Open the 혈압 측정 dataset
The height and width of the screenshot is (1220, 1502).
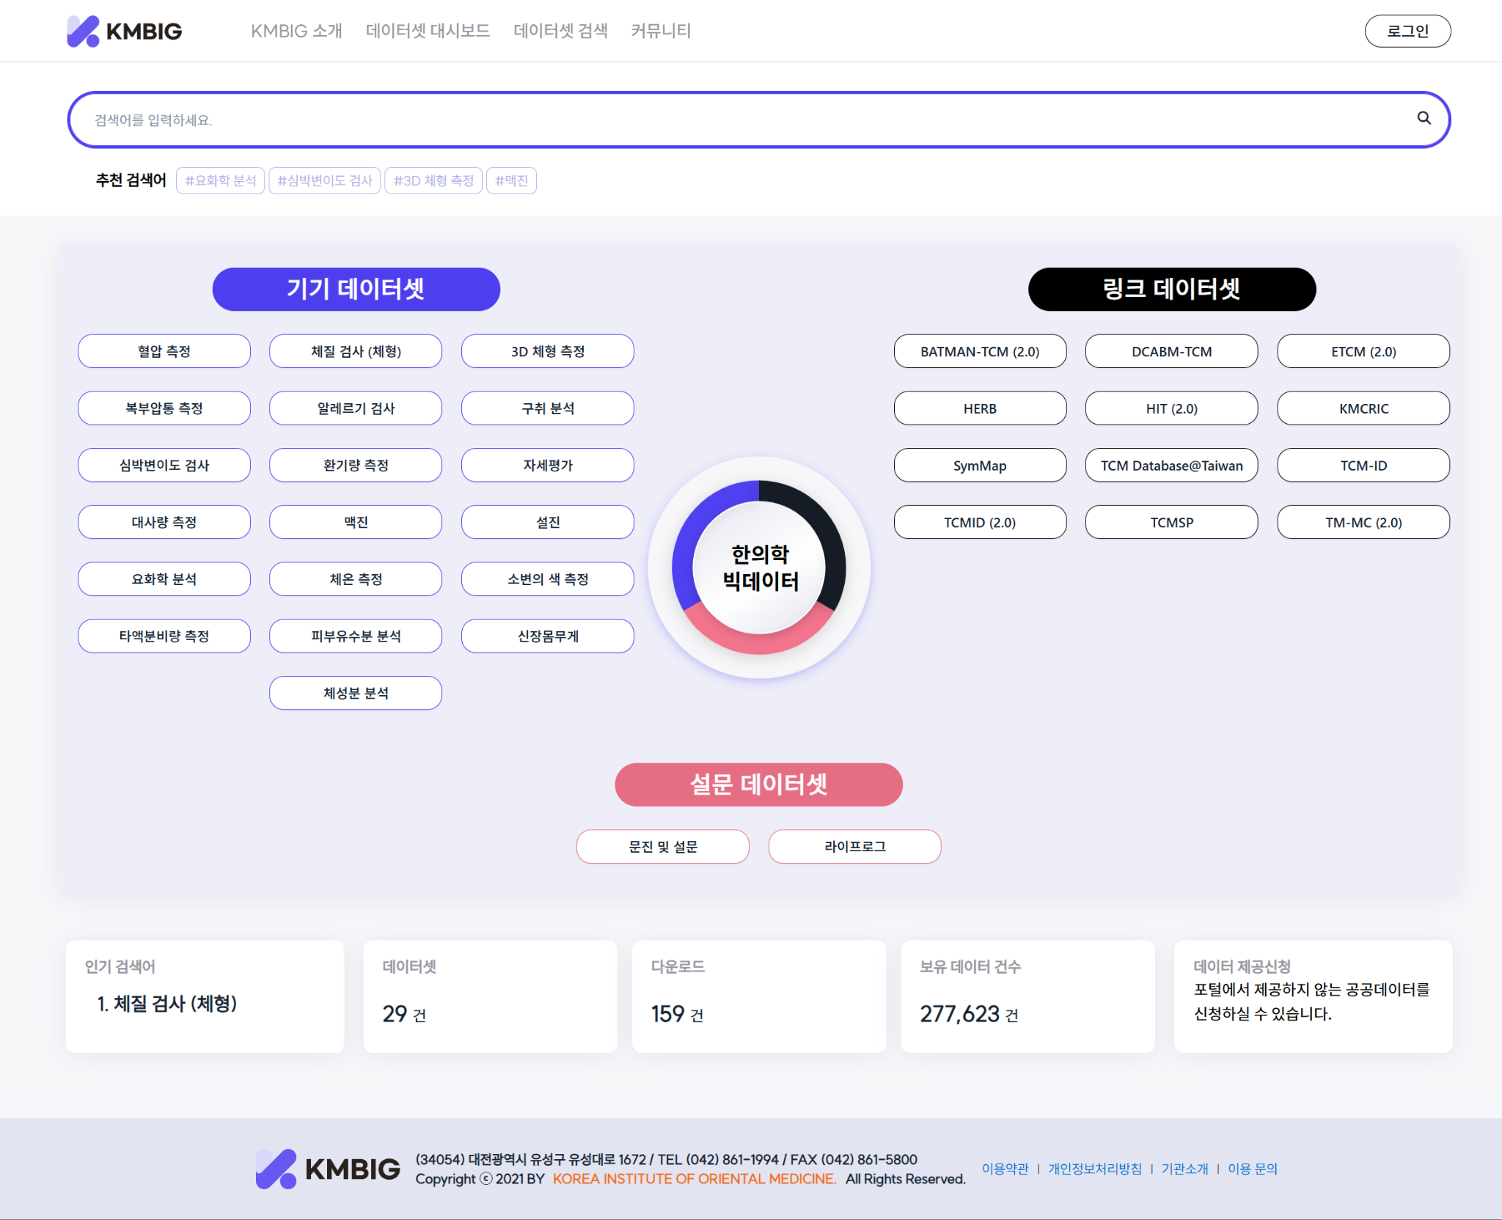pos(164,351)
